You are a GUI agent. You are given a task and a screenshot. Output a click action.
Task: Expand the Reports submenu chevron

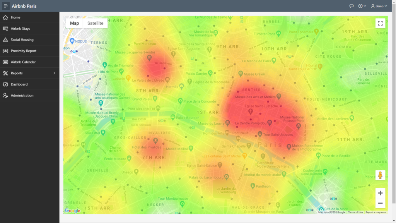[54, 73]
